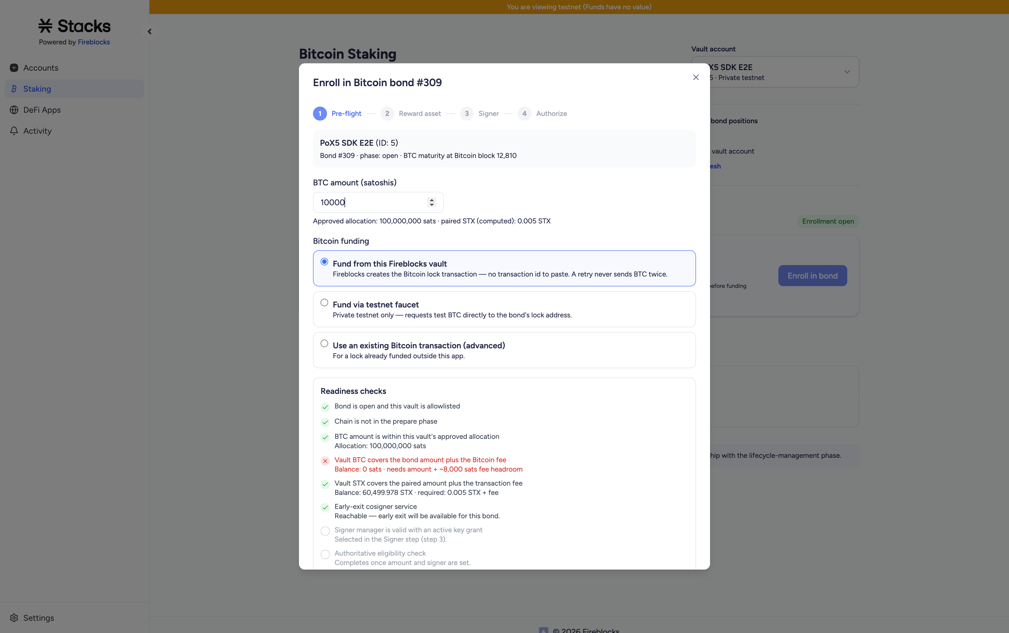The image size is (1009, 633).
Task: Click the Accounts sidebar icon
Action: pos(14,68)
